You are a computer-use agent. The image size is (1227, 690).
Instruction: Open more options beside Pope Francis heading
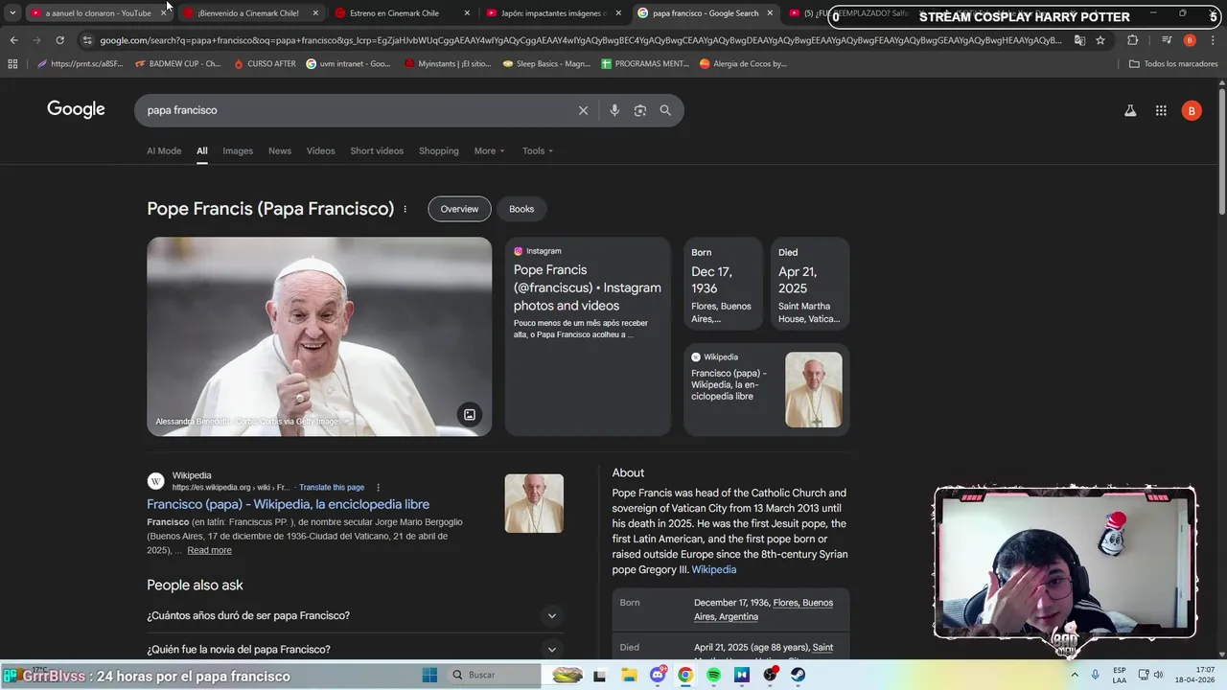(405, 209)
